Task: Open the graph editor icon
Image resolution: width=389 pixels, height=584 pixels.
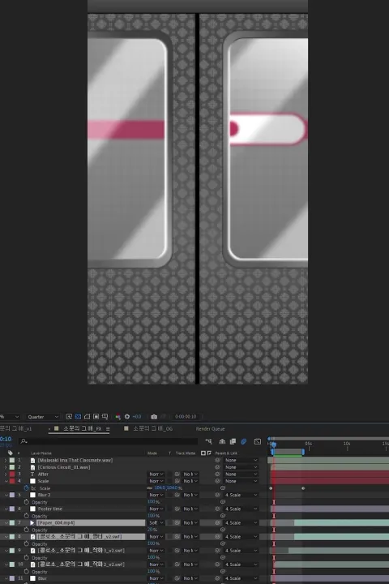Action: pyautogui.click(x=257, y=441)
